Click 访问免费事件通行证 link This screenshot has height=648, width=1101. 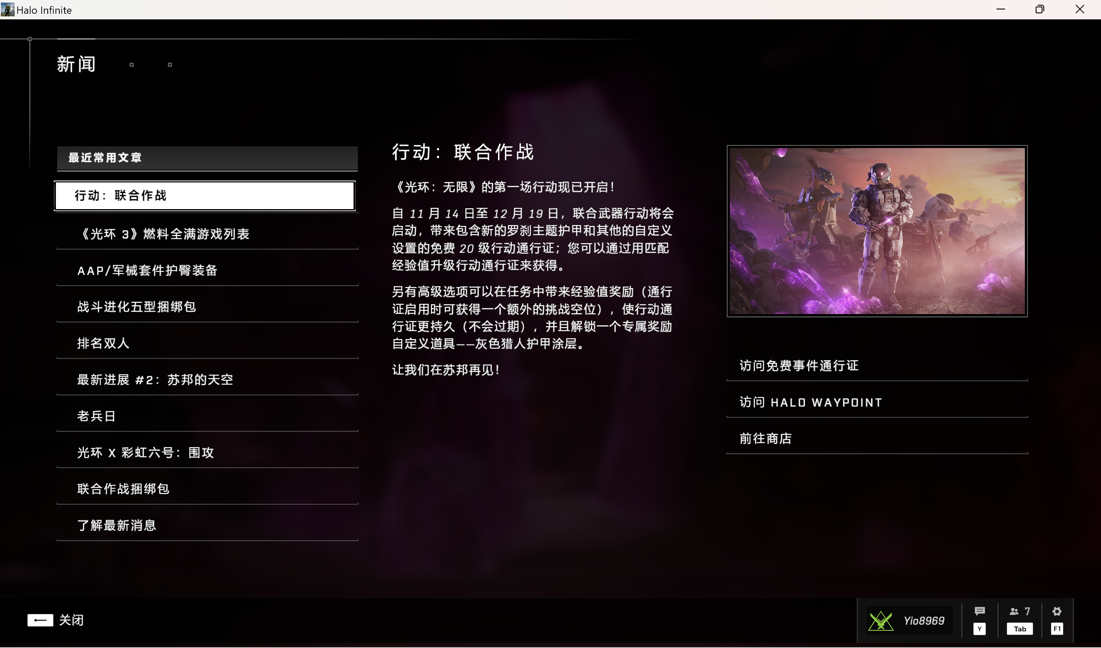877,366
